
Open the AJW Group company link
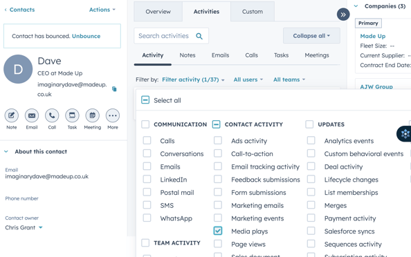click(376, 86)
